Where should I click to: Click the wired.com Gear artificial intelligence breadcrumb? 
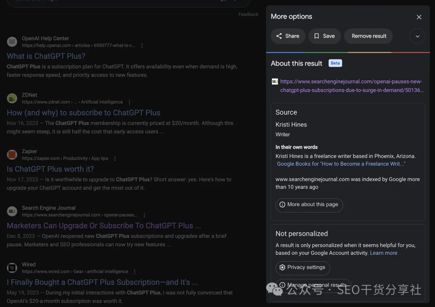pos(75,272)
